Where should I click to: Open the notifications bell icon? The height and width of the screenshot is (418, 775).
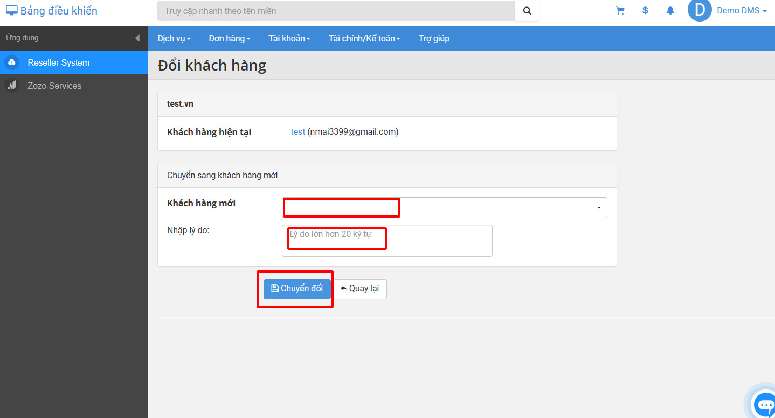pyautogui.click(x=670, y=11)
